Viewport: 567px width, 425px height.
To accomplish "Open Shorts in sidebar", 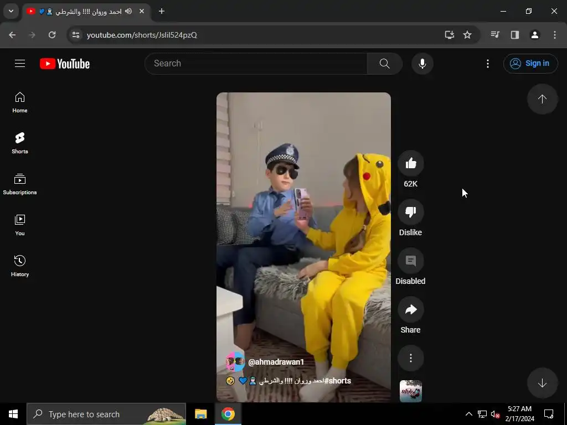I will (20, 143).
